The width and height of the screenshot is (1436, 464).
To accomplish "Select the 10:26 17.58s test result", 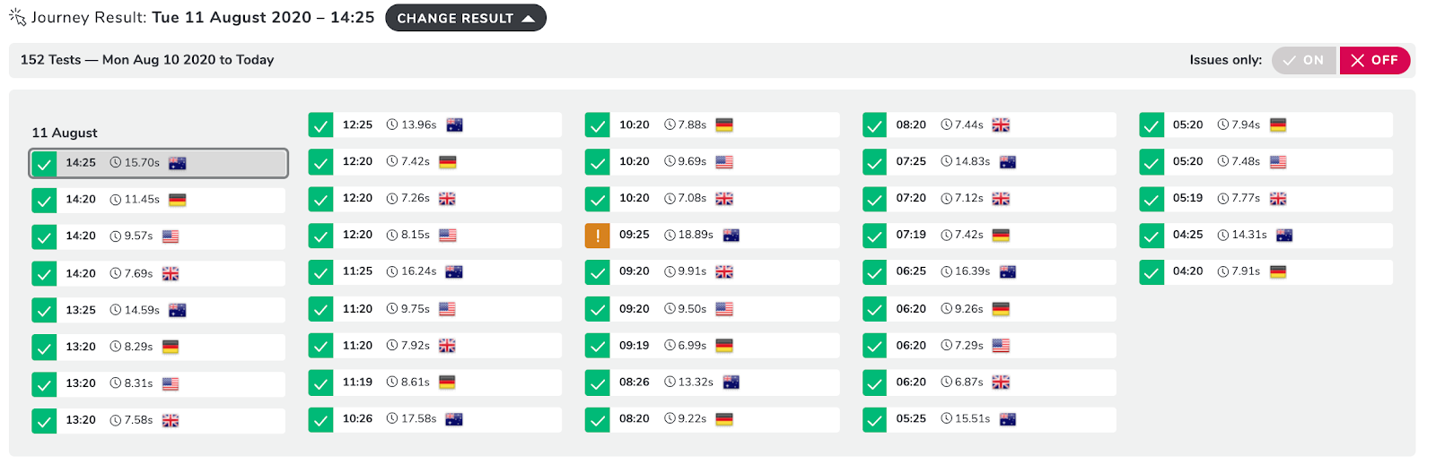I will (x=434, y=419).
